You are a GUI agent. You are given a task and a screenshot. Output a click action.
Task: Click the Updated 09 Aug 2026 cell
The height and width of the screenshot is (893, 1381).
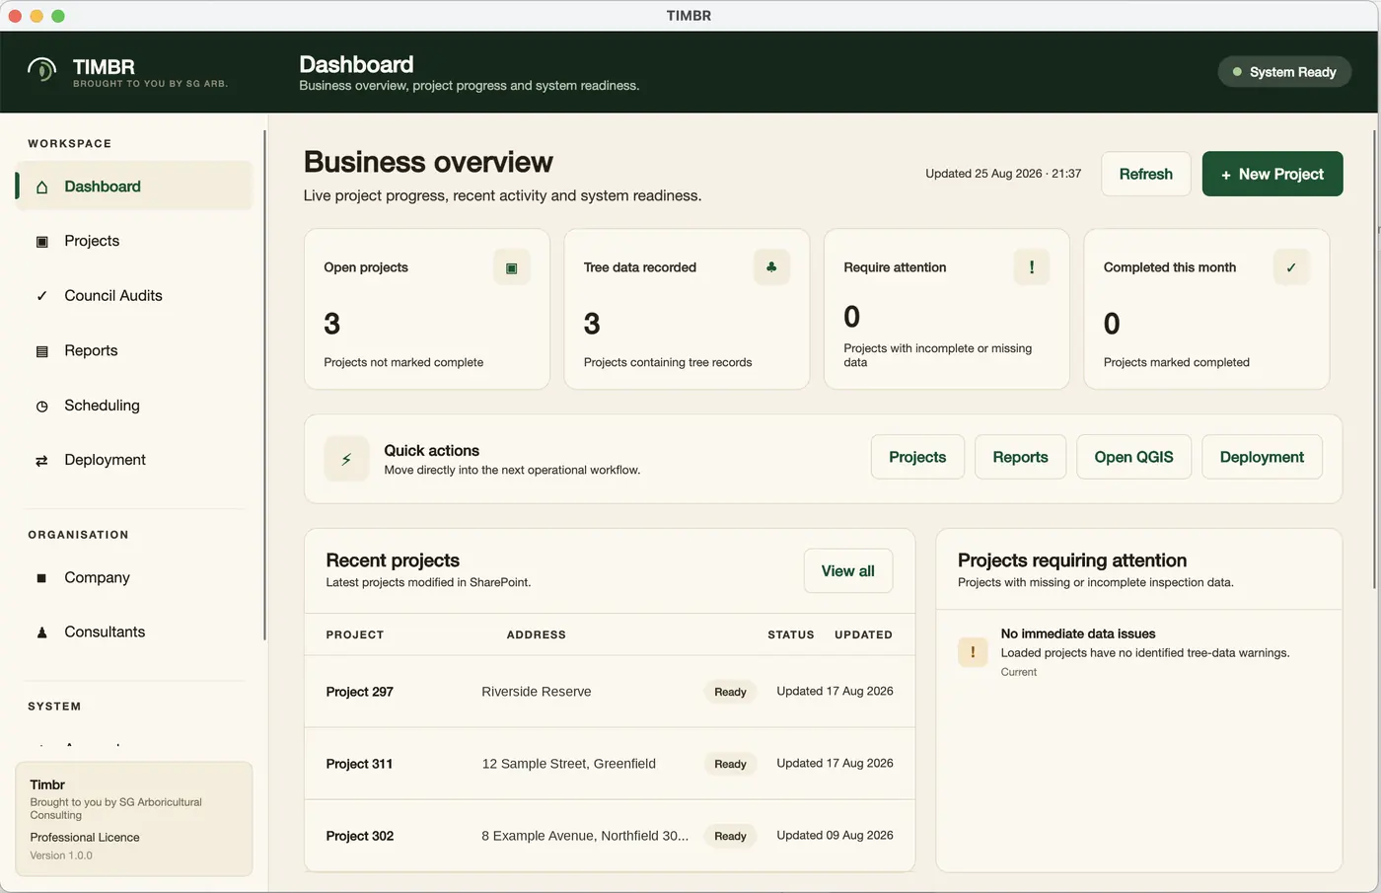point(835,835)
